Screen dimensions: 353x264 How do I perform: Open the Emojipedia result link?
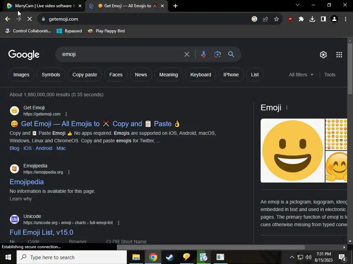[x=27, y=182]
